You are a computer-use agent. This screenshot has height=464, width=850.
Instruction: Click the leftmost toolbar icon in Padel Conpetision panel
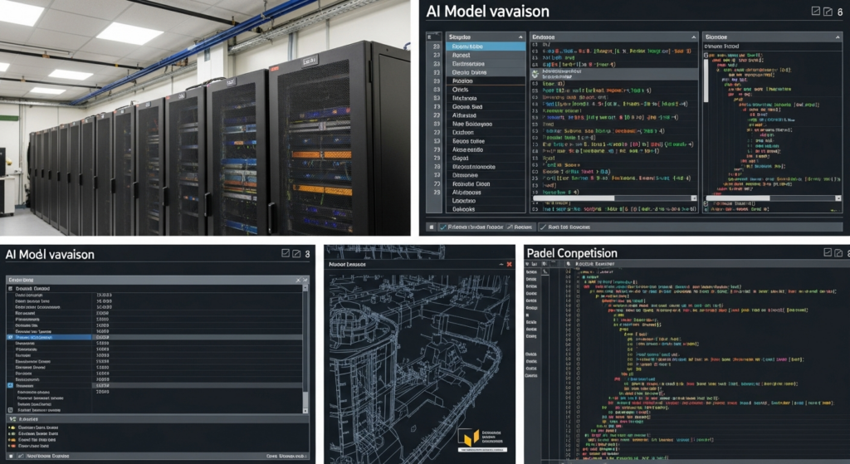click(x=527, y=264)
